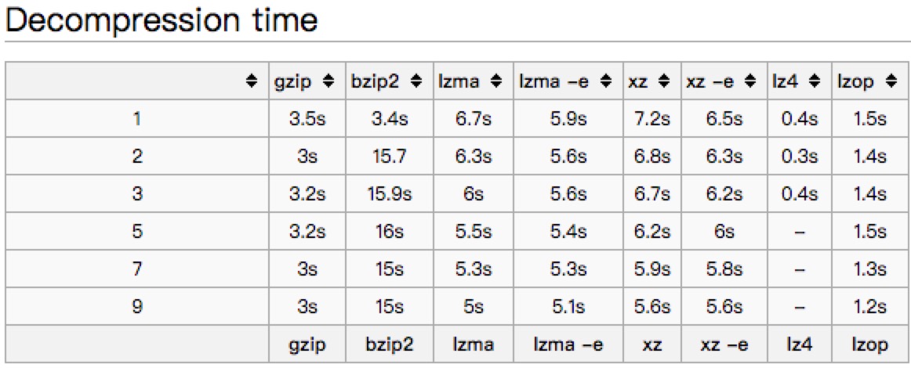Viewport: 911px width, 368px height.
Task: Click the 7.2s xz cell
Action: pyautogui.click(x=652, y=119)
